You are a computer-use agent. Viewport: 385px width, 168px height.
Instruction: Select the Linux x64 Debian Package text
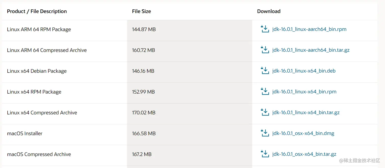[37, 71]
